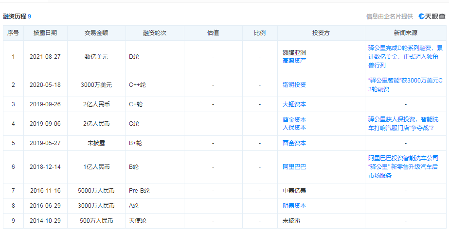Open the 阿里巴巴投资智能洗车公司 news link
449x231 pixels.
point(405,166)
